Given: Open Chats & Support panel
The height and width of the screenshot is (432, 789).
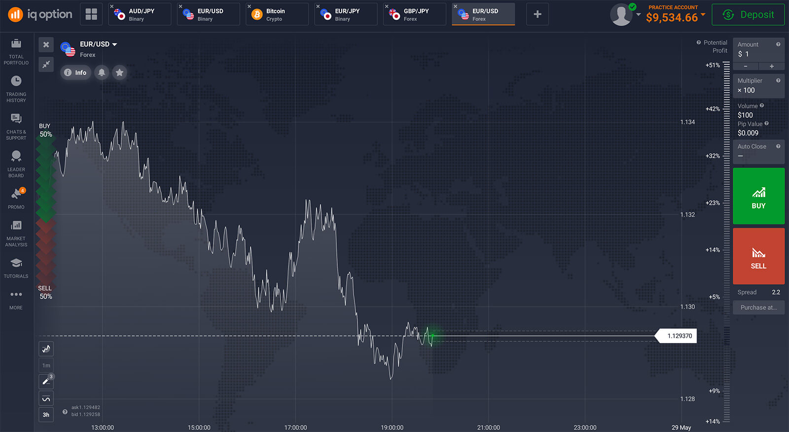Looking at the screenshot, I should pyautogui.click(x=16, y=126).
